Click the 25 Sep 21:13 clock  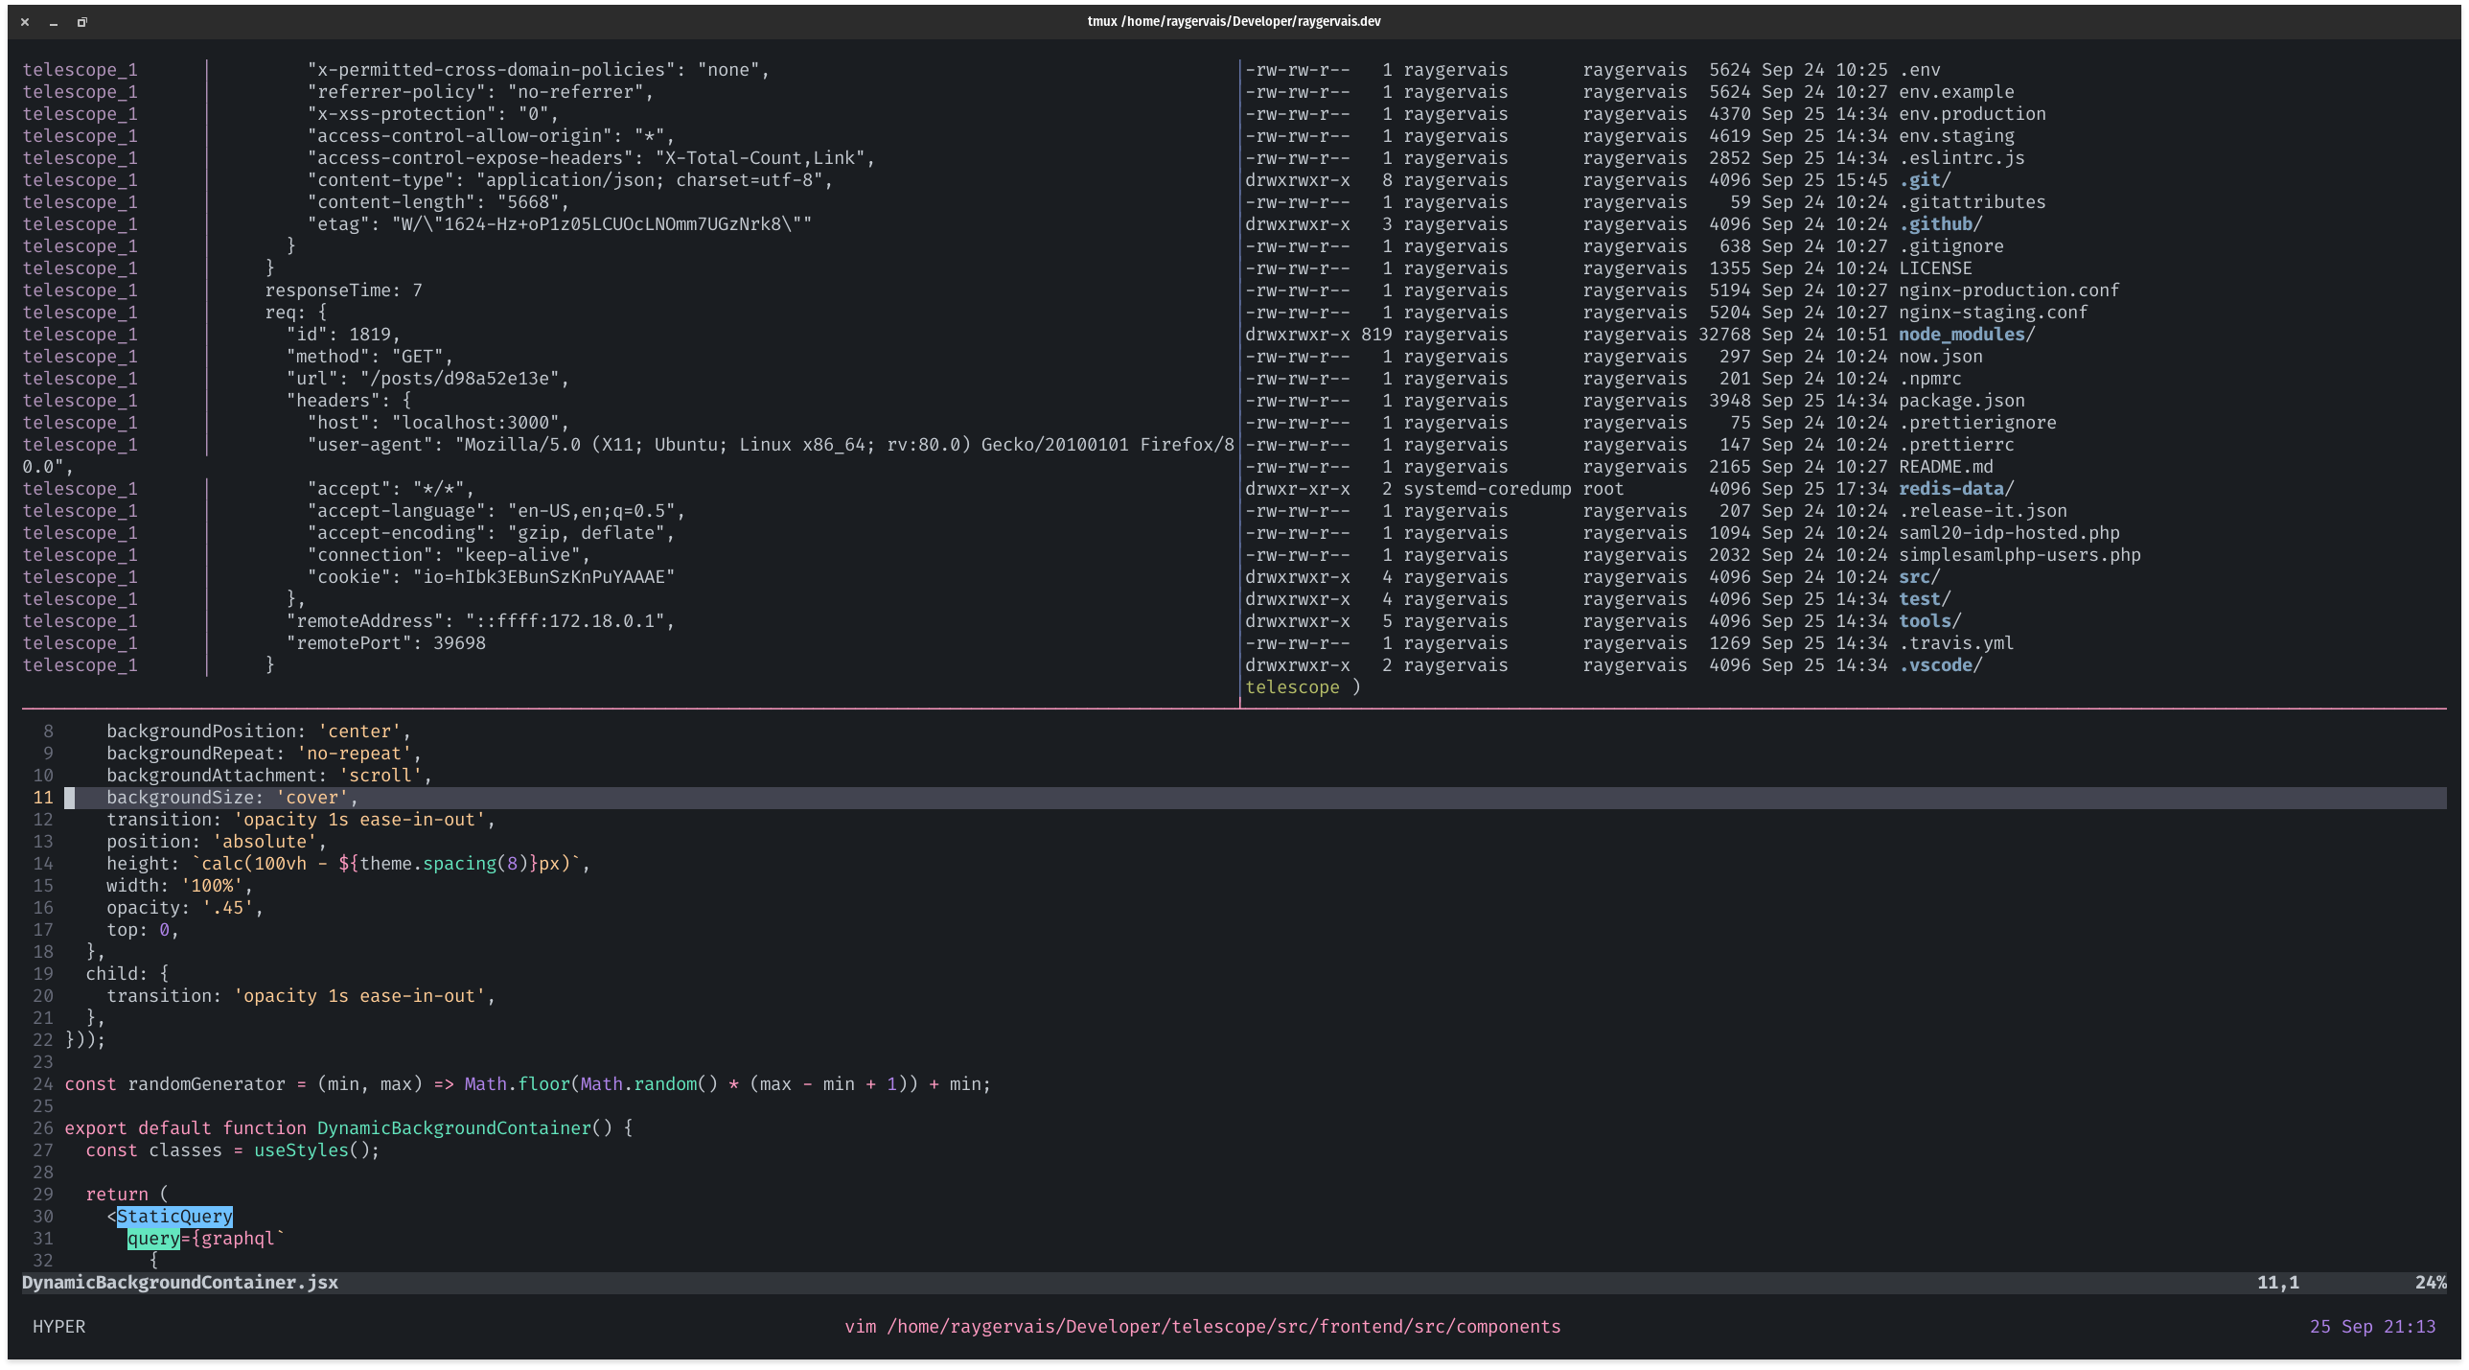2373,1327
